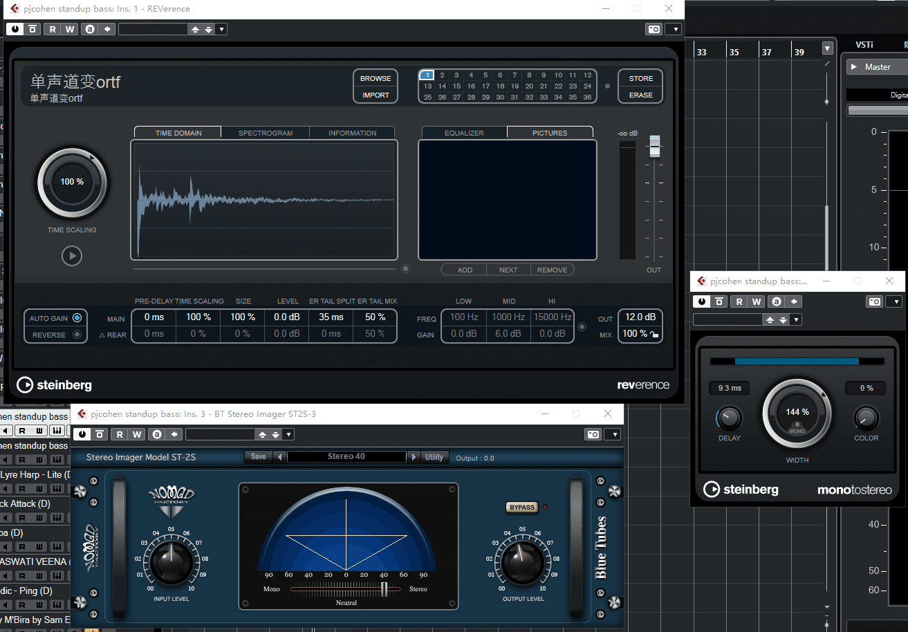Image resolution: width=908 pixels, height=632 pixels.
Task: Click the OUT 12.0 dB value field
Action: point(640,317)
